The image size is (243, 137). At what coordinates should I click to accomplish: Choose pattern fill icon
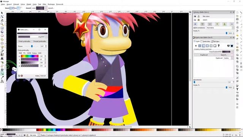pyautogui.click(x=211, y=46)
